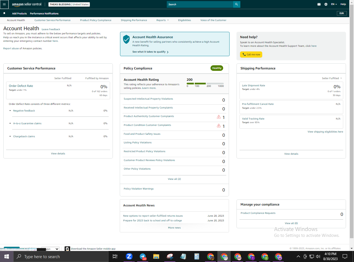Viewport: 354px width, 262px height.
Task: Click View all (2) policy issues
Action: pyautogui.click(x=174, y=179)
